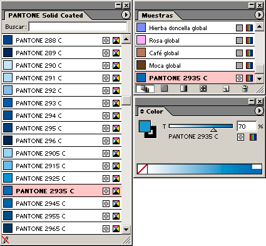
Task: Select the Café global swatch
Action: (x=195, y=53)
